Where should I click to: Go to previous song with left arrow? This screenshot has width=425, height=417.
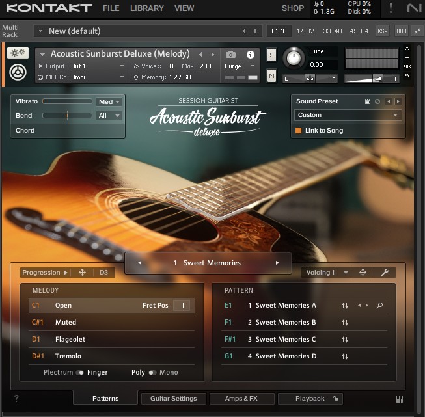[x=140, y=263]
